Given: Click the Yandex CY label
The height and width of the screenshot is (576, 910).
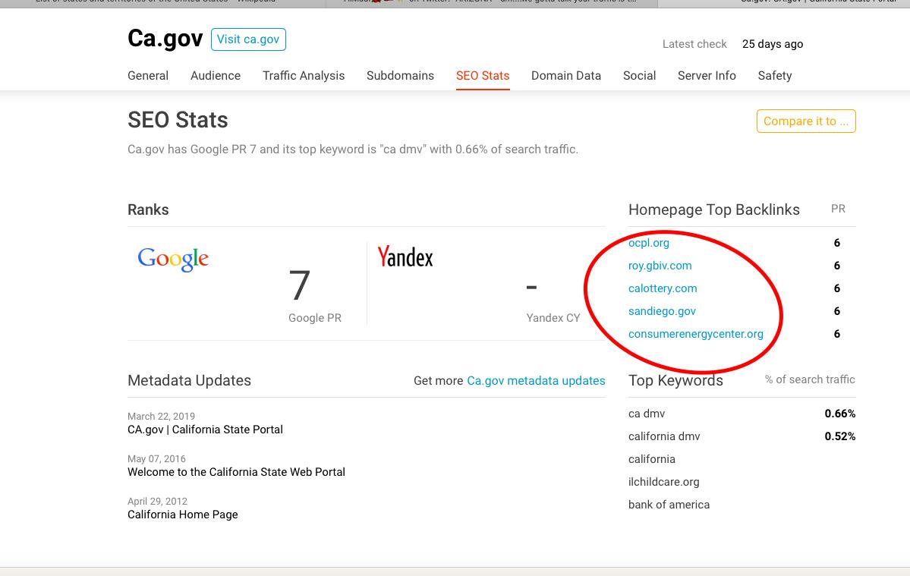Looking at the screenshot, I should (x=553, y=318).
